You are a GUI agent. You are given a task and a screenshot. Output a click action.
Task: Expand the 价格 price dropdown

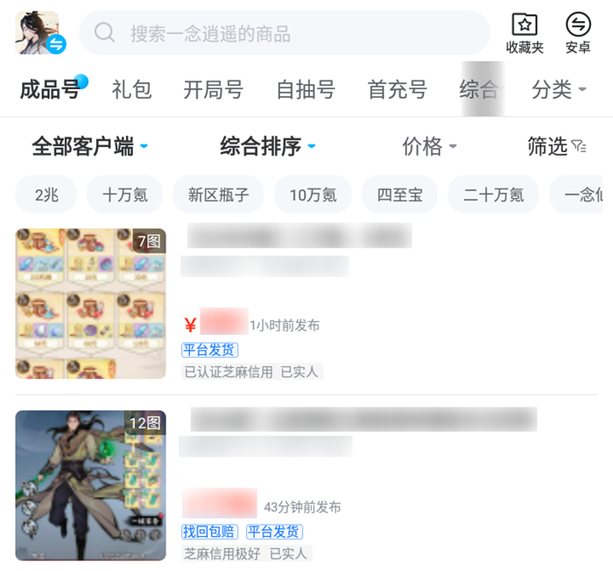[x=430, y=146]
